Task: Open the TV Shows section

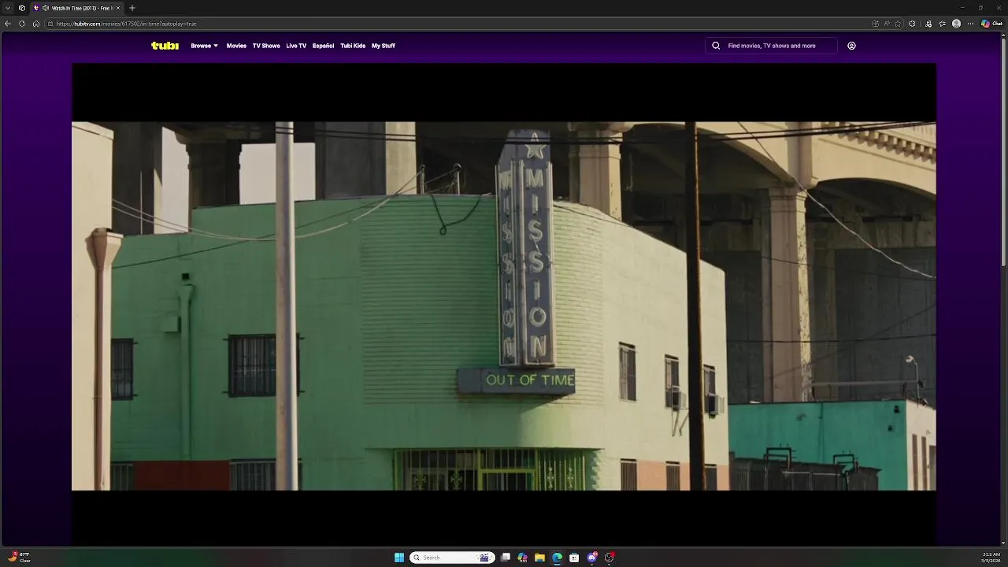Action: point(266,46)
